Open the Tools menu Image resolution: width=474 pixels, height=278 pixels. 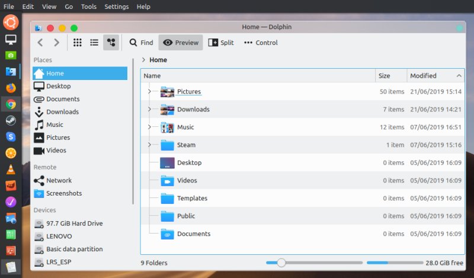(x=89, y=7)
